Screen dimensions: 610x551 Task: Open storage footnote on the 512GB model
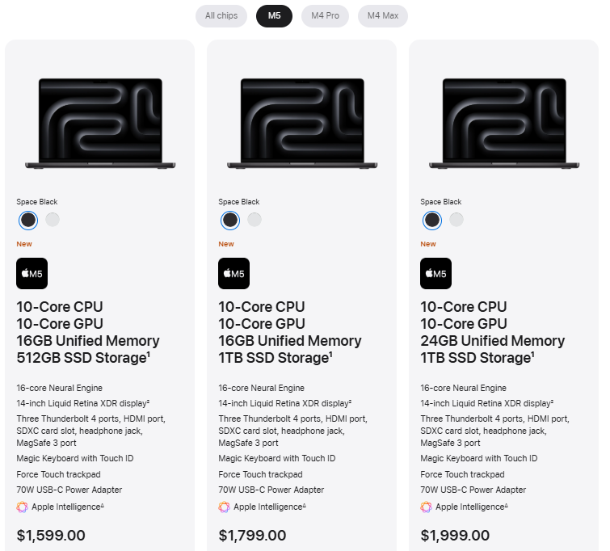(x=149, y=354)
